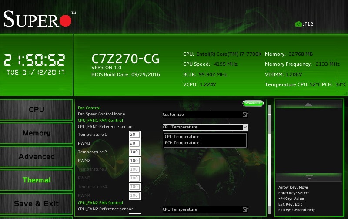Click the help panel scroll-up arrow
This screenshot has width=348, height=219.
click(308, 104)
